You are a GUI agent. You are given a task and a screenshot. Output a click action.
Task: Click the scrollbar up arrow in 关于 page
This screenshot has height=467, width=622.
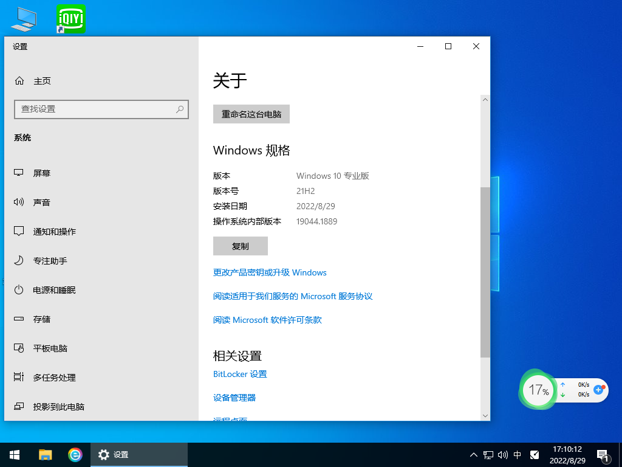click(485, 100)
